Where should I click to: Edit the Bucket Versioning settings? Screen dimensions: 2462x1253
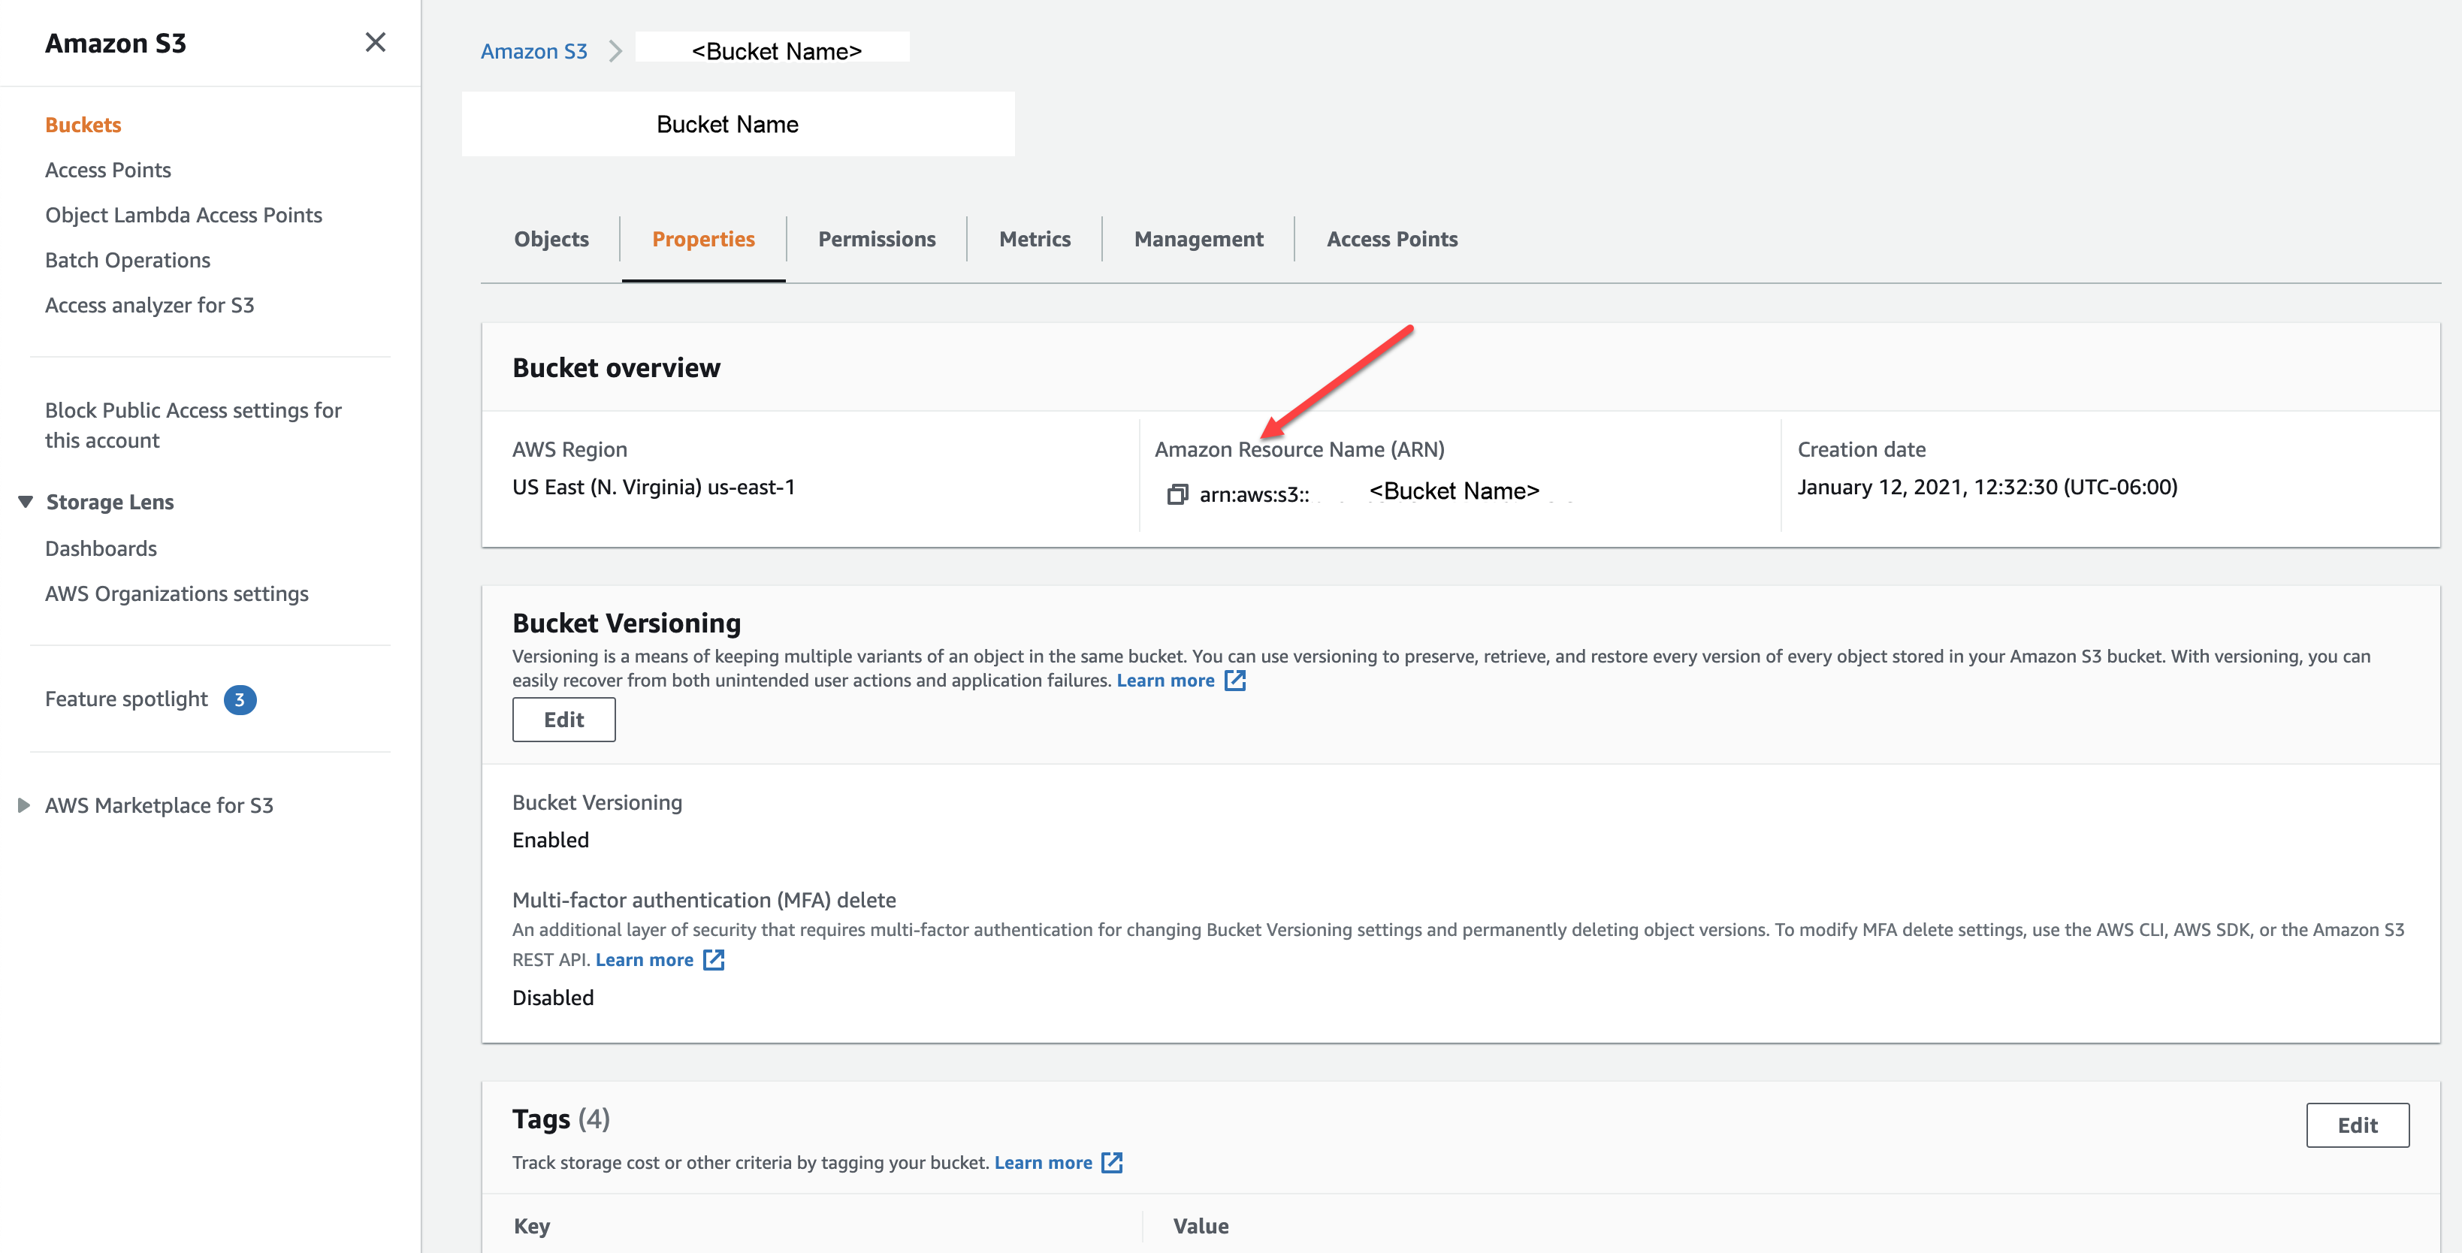(x=563, y=720)
